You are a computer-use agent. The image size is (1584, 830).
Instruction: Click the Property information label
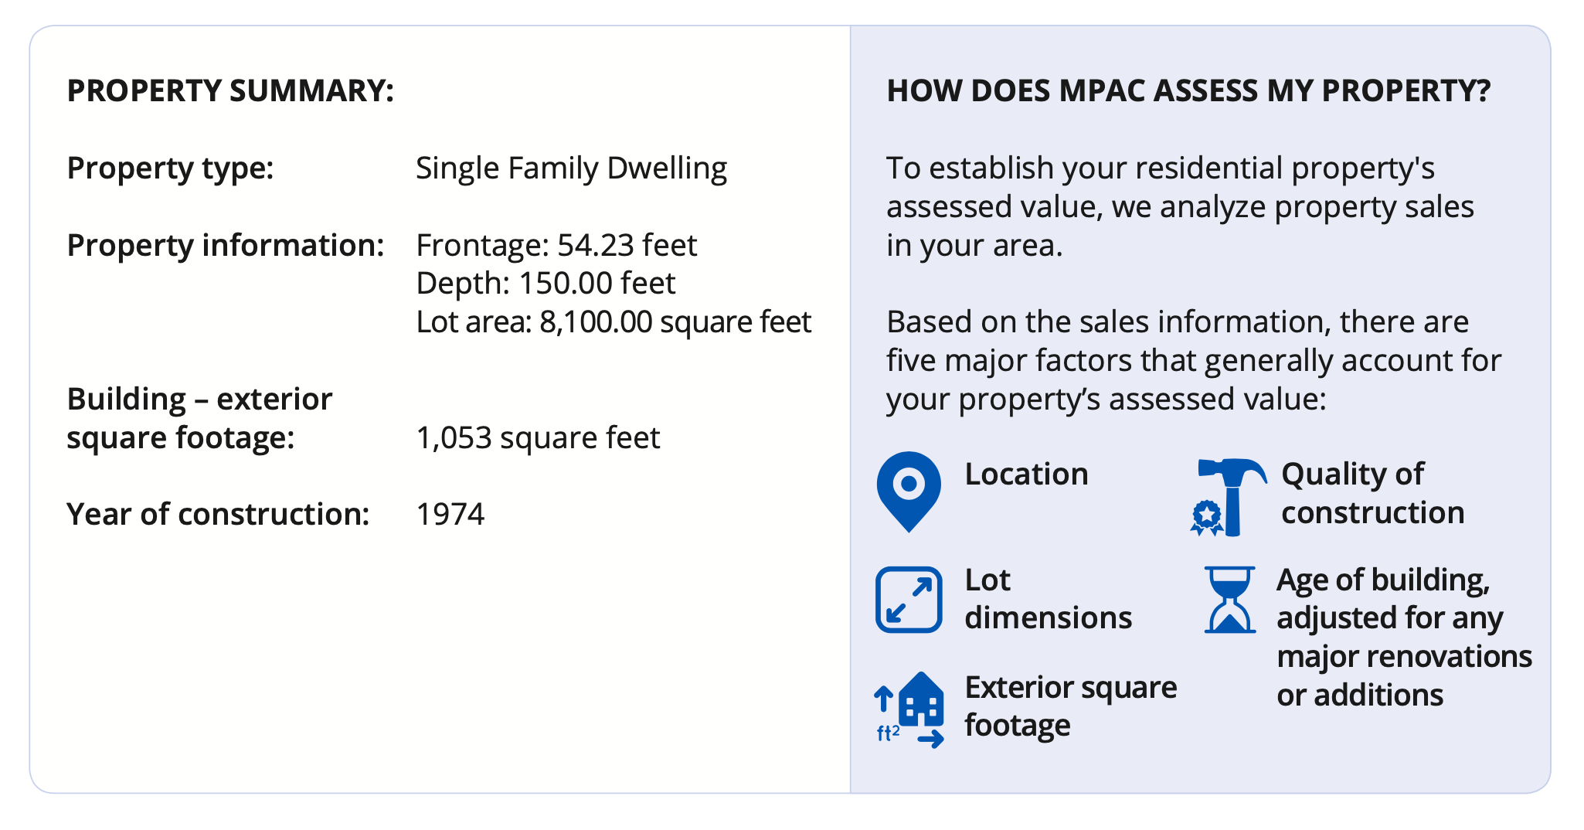tap(226, 245)
